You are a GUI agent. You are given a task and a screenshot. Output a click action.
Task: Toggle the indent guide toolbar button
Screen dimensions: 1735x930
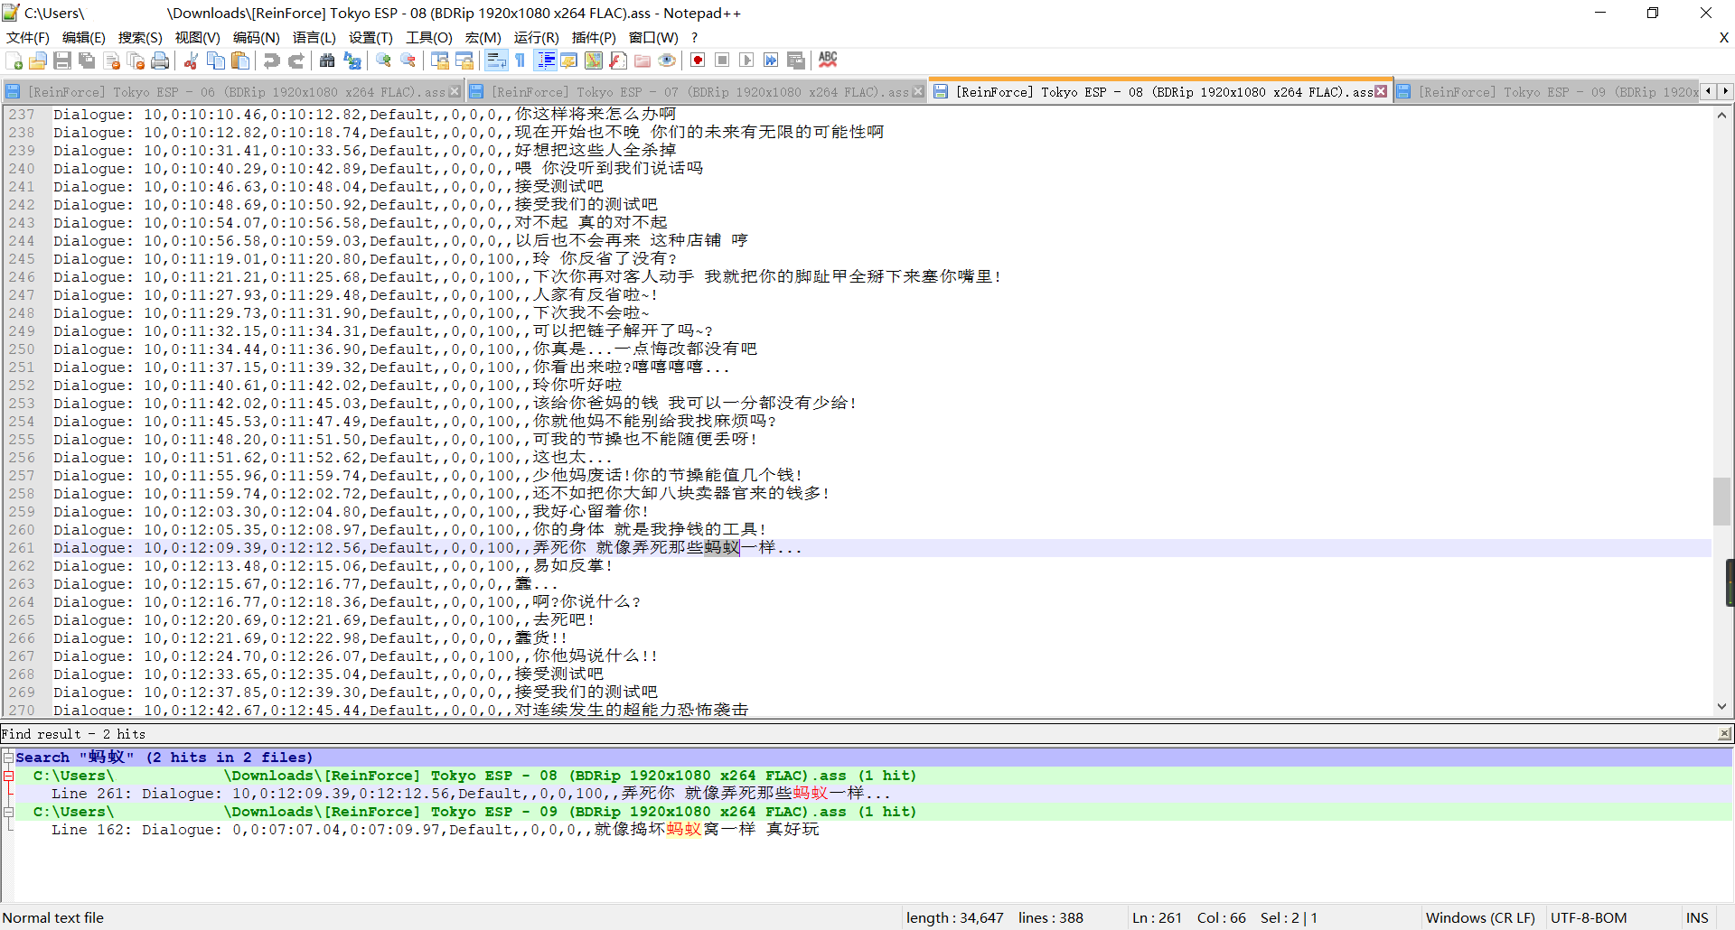coord(546,60)
